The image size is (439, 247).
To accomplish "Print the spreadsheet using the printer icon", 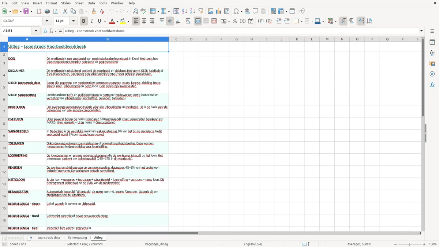I will (47, 11).
